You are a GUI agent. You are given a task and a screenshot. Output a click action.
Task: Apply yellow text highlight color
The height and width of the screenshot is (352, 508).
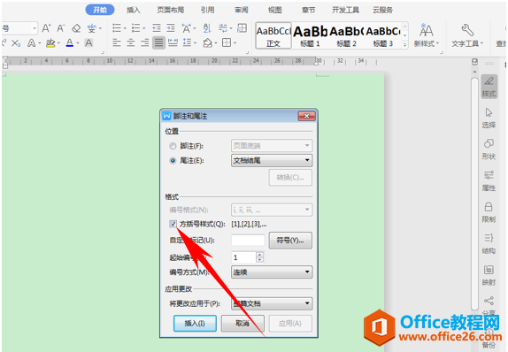pyautogui.click(x=50, y=42)
